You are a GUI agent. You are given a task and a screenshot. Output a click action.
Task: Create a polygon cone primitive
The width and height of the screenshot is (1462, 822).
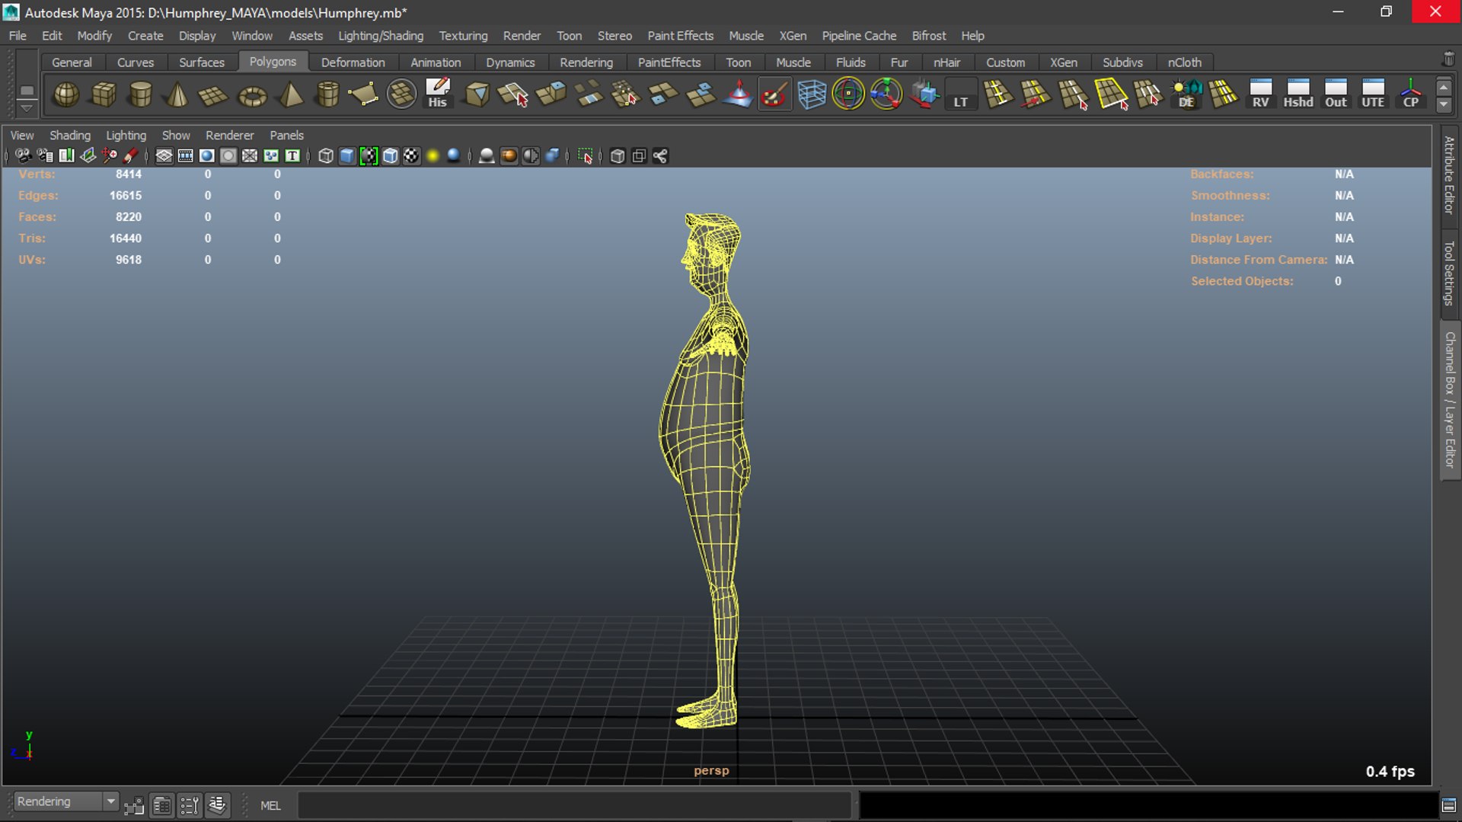coord(177,94)
